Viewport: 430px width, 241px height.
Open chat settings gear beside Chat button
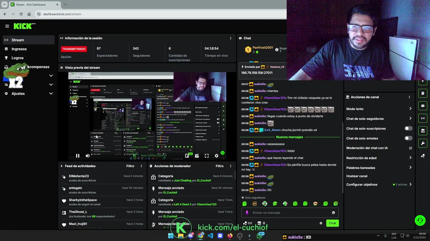point(321,223)
